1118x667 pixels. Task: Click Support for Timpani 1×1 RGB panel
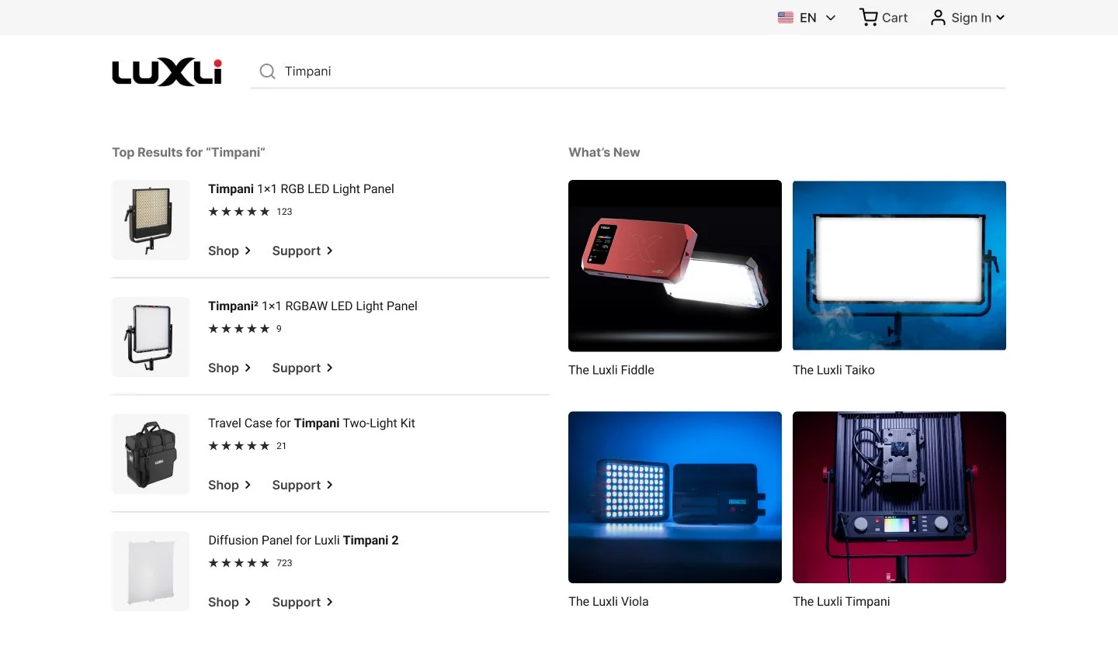[x=303, y=251]
